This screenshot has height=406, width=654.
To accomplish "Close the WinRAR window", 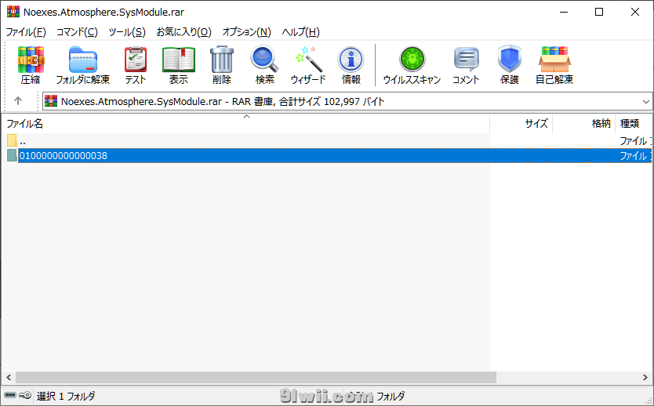I will [635, 12].
